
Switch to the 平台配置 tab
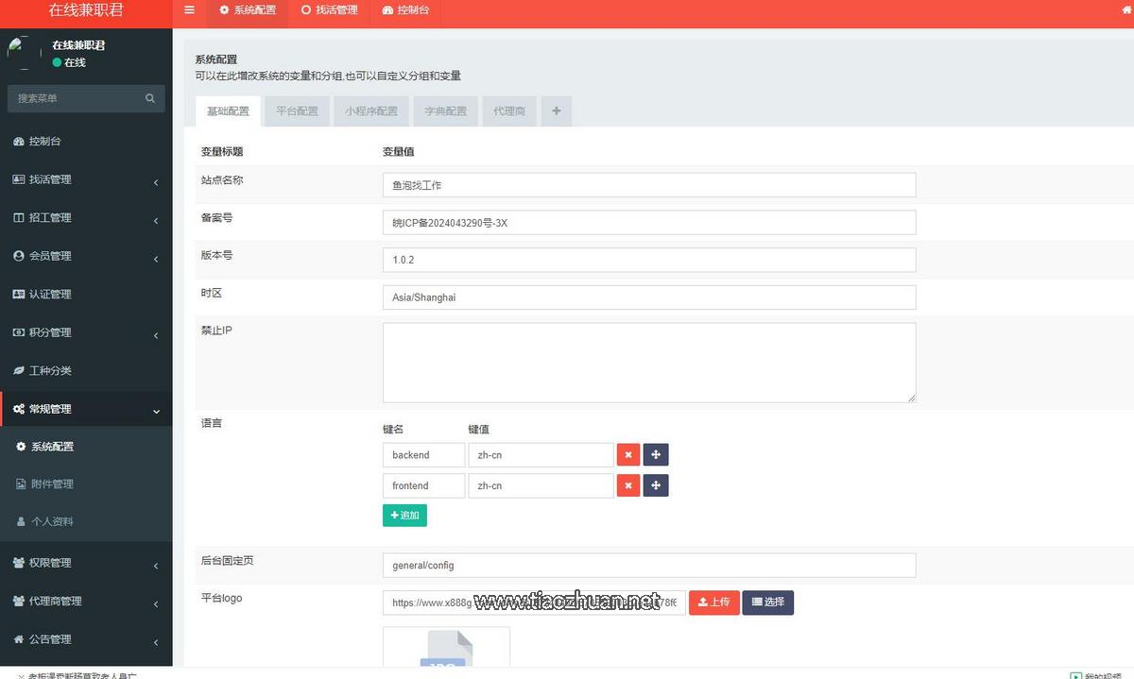(x=297, y=111)
